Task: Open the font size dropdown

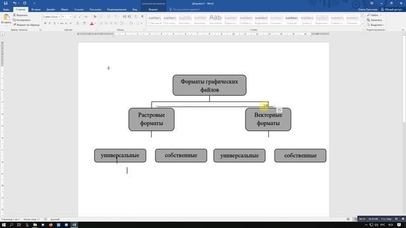Action: coord(70,17)
